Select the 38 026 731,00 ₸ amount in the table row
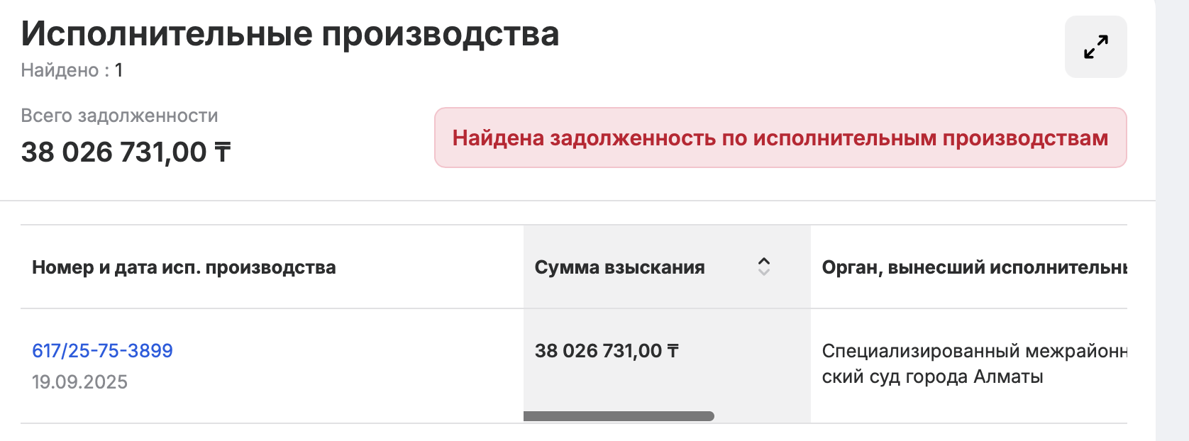The image size is (1189, 441). (607, 350)
